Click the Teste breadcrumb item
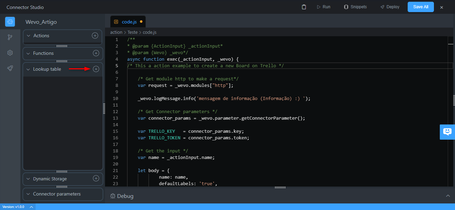Image resolution: width=455 pixels, height=210 pixels. point(132,32)
